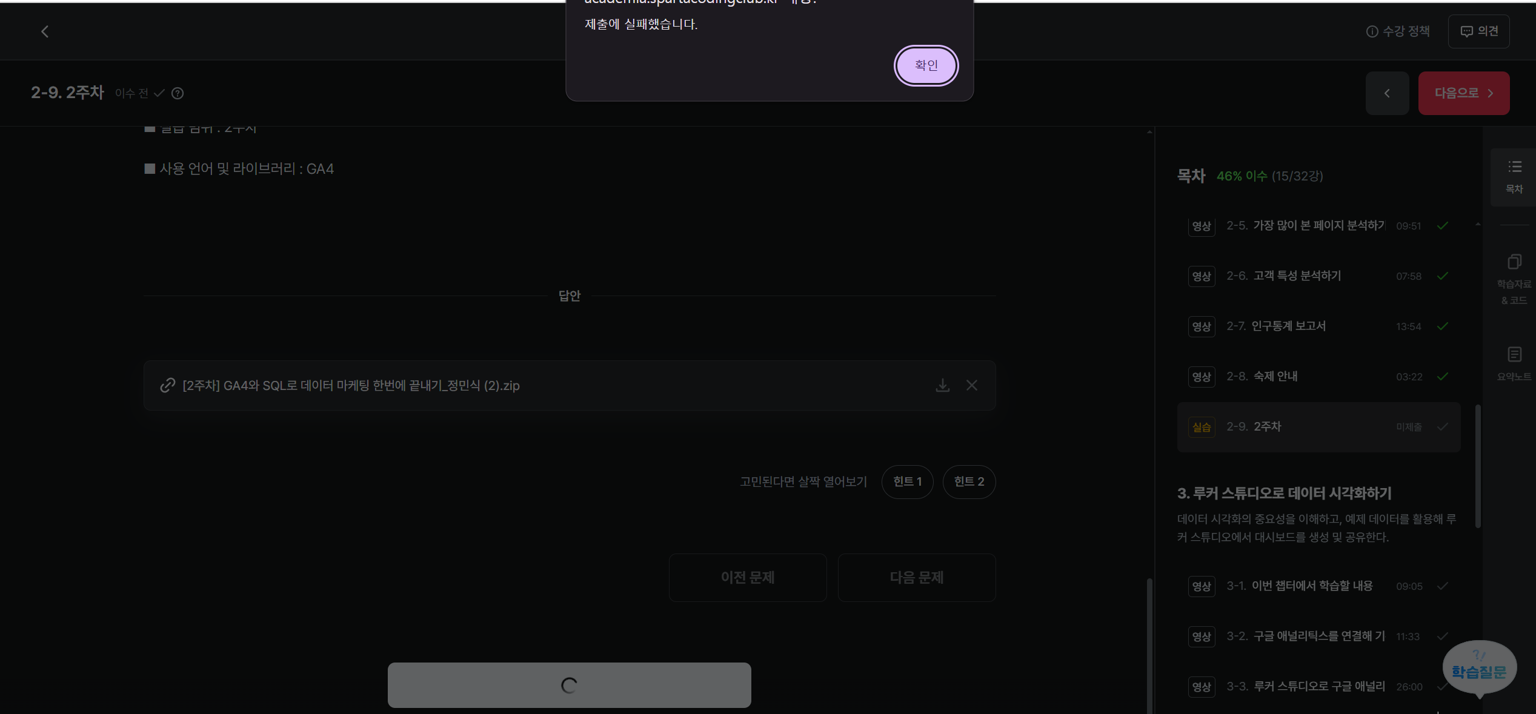Open lesson 2-5 가장 많이 본 페이지 분석하기
Screen dimensions: 1536x714
click(x=1318, y=226)
